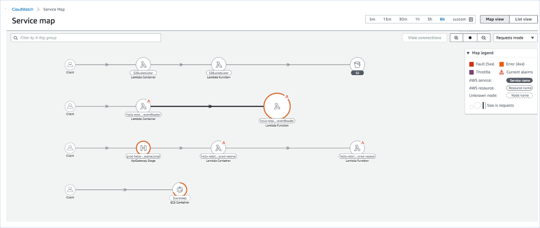Select the large eventReader Lambda Function node

(x=276, y=106)
